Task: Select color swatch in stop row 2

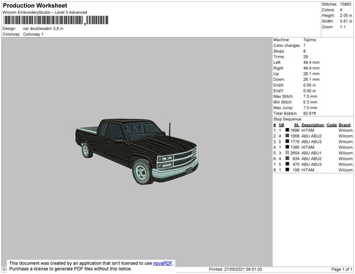Action: coord(288,136)
